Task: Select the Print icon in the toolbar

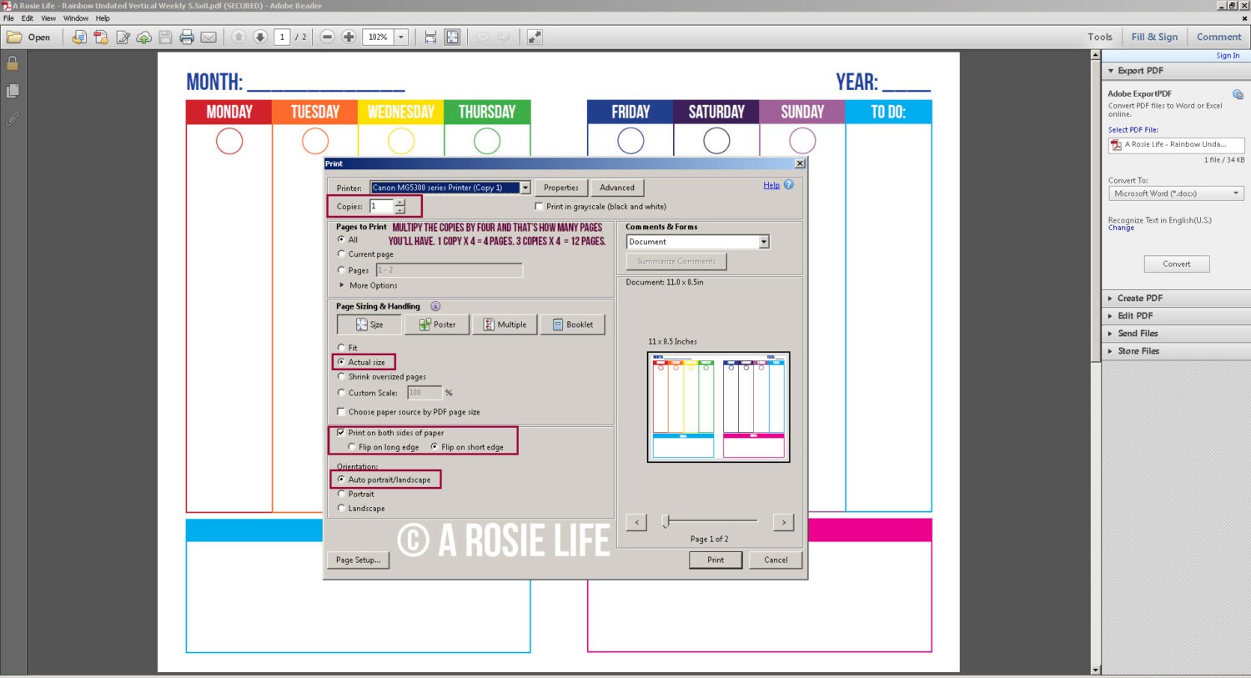Action: (x=187, y=37)
